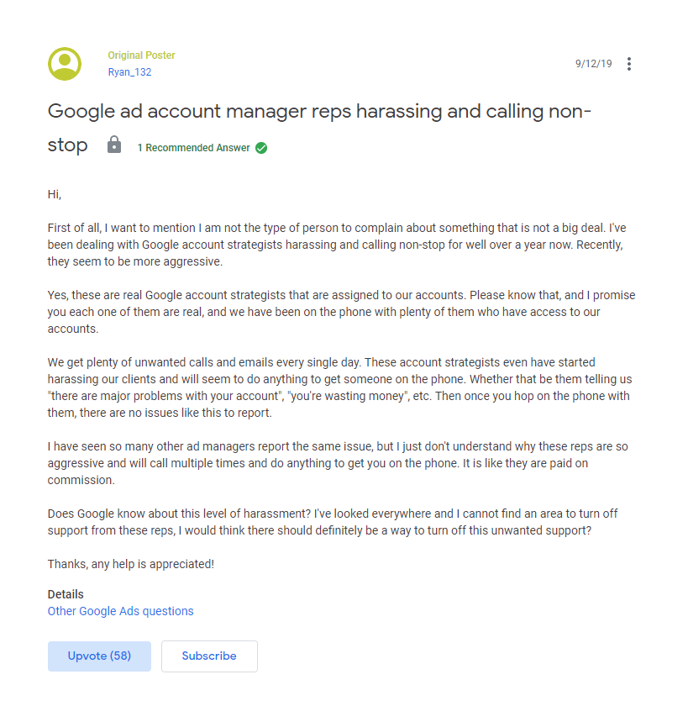Click the "Hi," greeting line

(x=55, y=194)
